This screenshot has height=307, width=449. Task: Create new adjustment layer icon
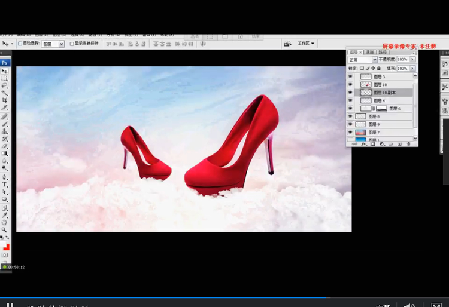pyautogui.click(x=382, y=144)
